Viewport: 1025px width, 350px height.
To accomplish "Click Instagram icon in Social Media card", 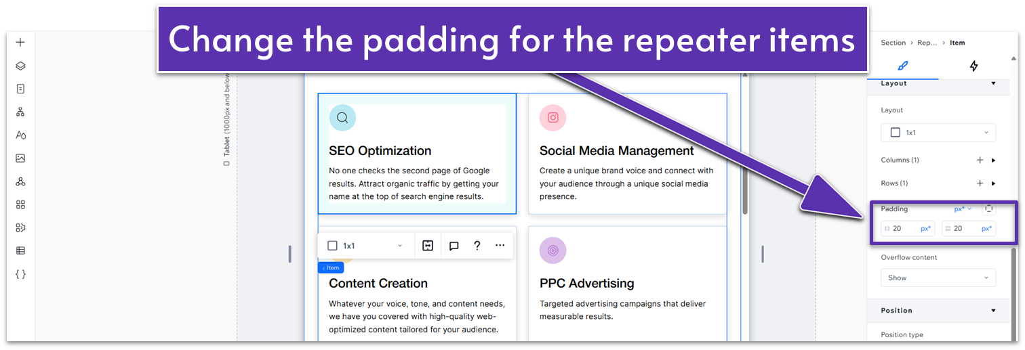I will pyautogui.click(x=553, y=117).
